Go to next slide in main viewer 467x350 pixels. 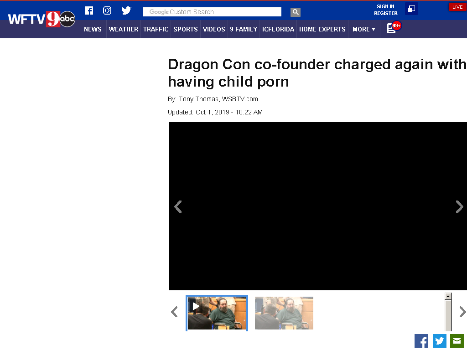tap(459, 206)
